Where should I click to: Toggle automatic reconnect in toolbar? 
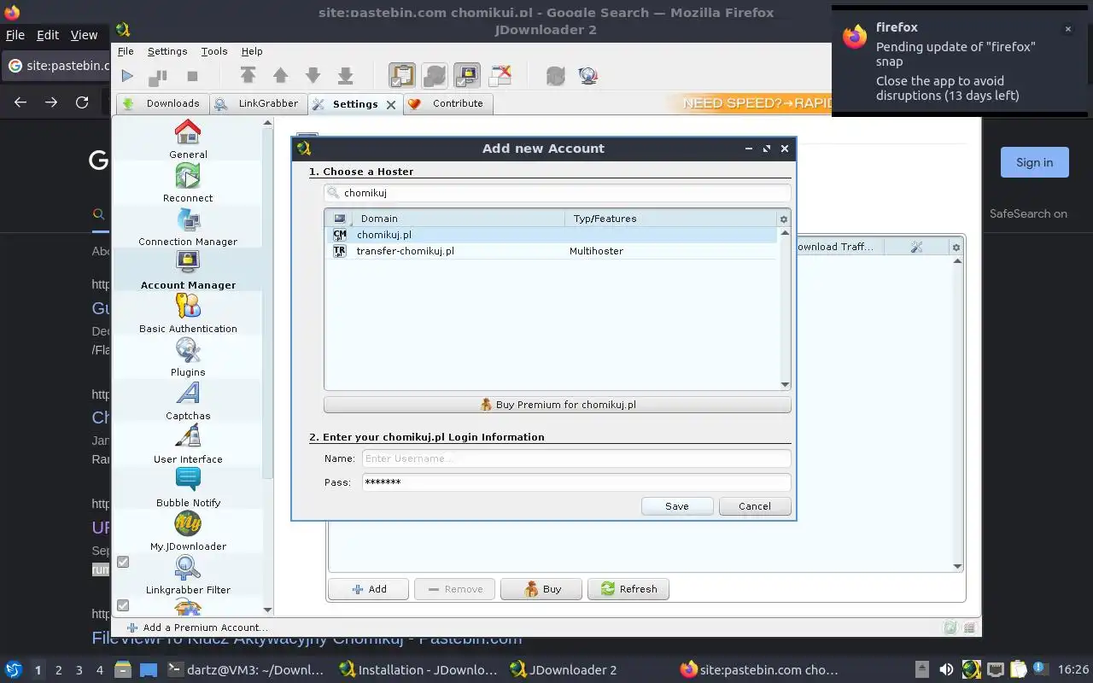[435, 76]
